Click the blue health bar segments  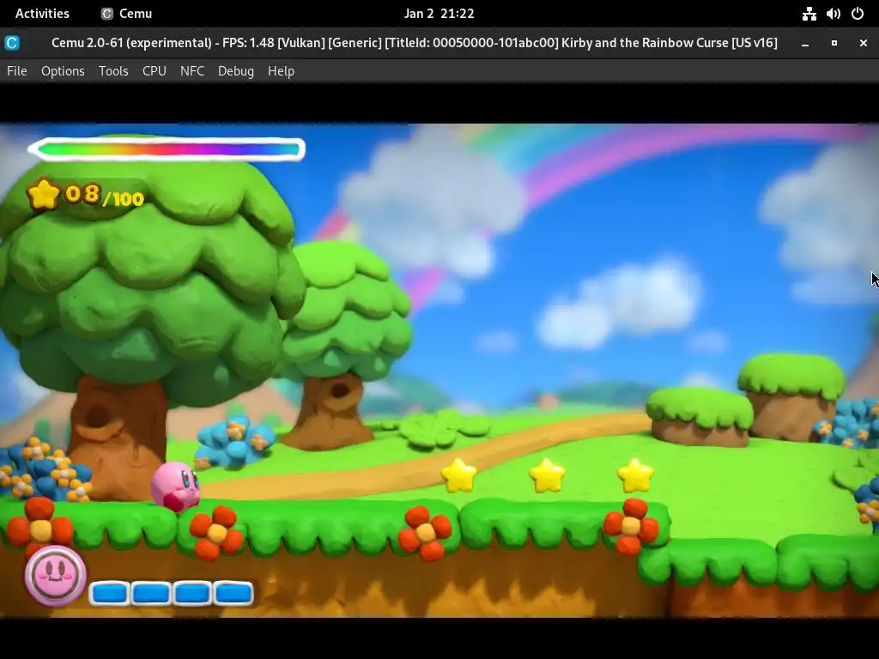tap(172, 593)
